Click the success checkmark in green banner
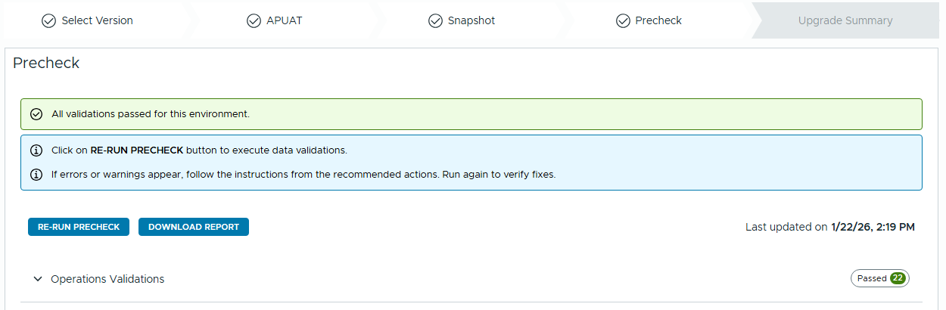The width and height of the screenshot is (946, 310). coord(36,114)
